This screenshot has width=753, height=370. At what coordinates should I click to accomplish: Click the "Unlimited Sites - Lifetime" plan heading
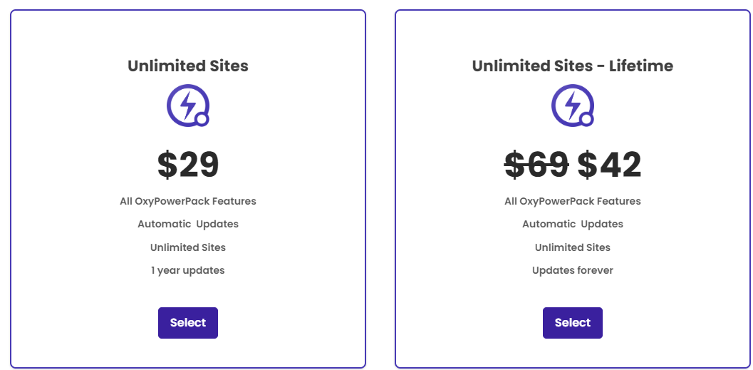coord(573,66)
